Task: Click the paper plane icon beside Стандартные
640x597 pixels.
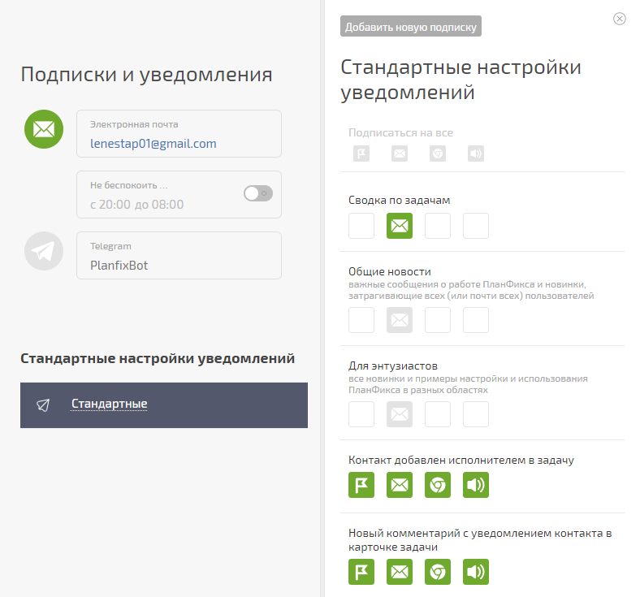Action: (43, 404)
